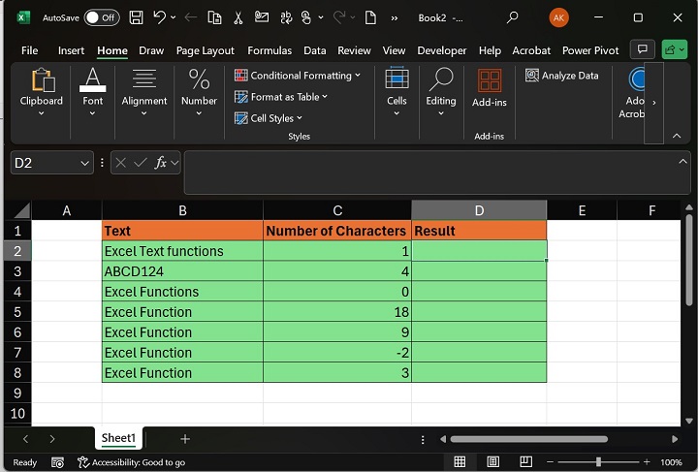This screenshot has height=472, width=698.
Task: Add a new sheet with plus icon
Action: [x=184, y=439]
